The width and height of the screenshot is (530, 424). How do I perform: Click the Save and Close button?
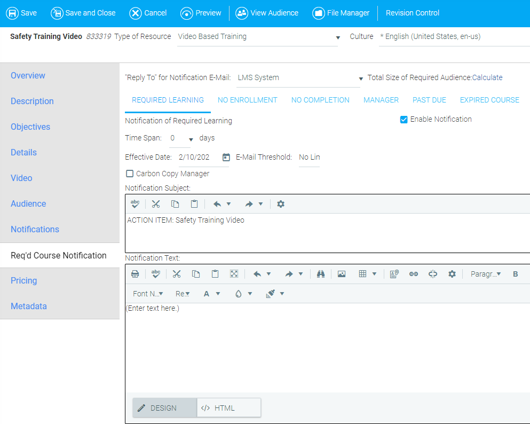(x=83, y=13)
